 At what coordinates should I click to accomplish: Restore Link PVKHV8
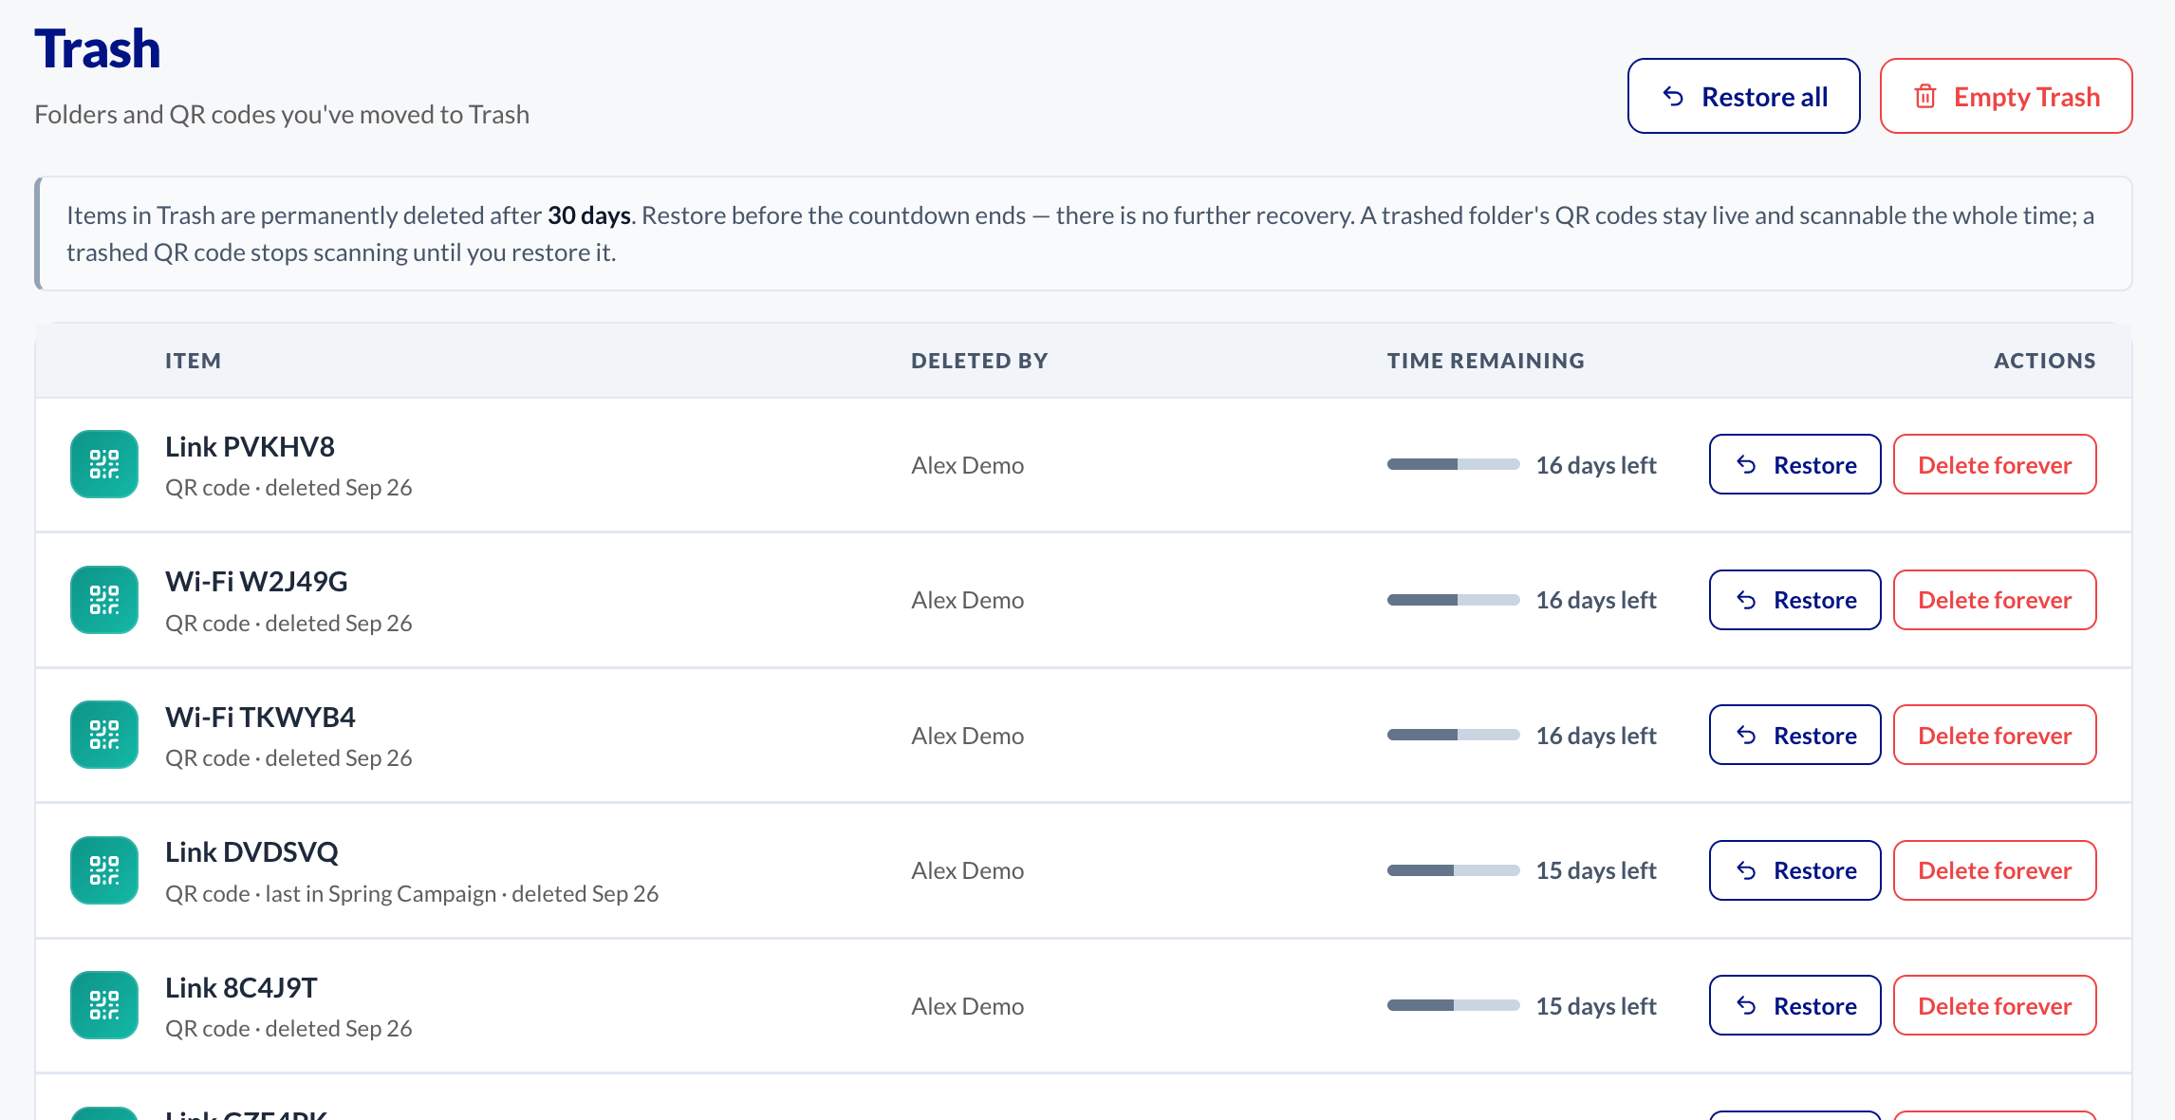[1795, 464]
